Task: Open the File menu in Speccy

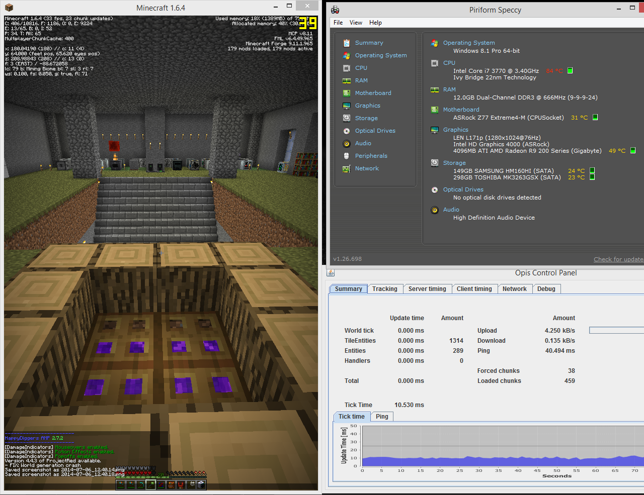Action: point(338,23)
